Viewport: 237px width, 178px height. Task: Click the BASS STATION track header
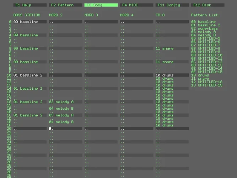pos(27,15)
